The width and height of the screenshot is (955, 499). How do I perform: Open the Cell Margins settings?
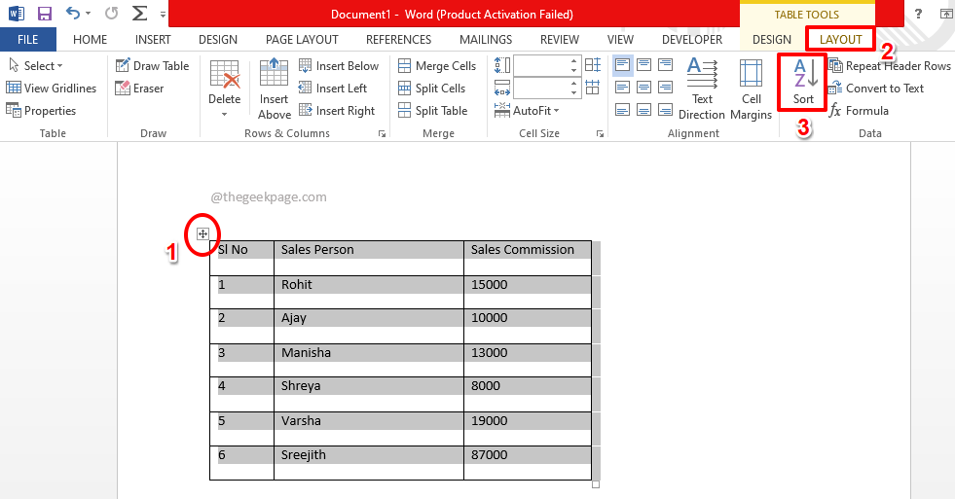[x=751, y=88]
